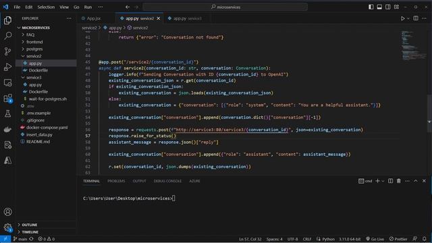Click synchronize changes icon in status bar
432x243 pixels.
pyautogui.click(x=32, y=239)
